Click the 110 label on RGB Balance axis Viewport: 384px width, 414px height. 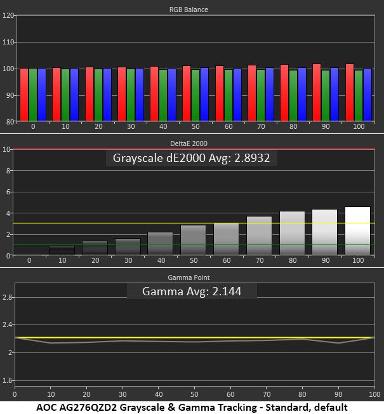tap(8, 42)
